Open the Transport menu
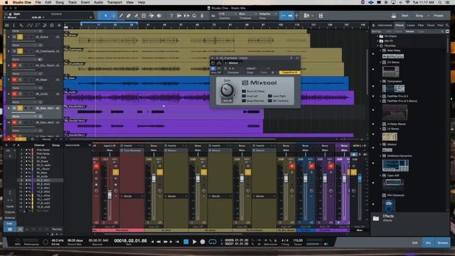455x256 pixels. pos(114,2)
